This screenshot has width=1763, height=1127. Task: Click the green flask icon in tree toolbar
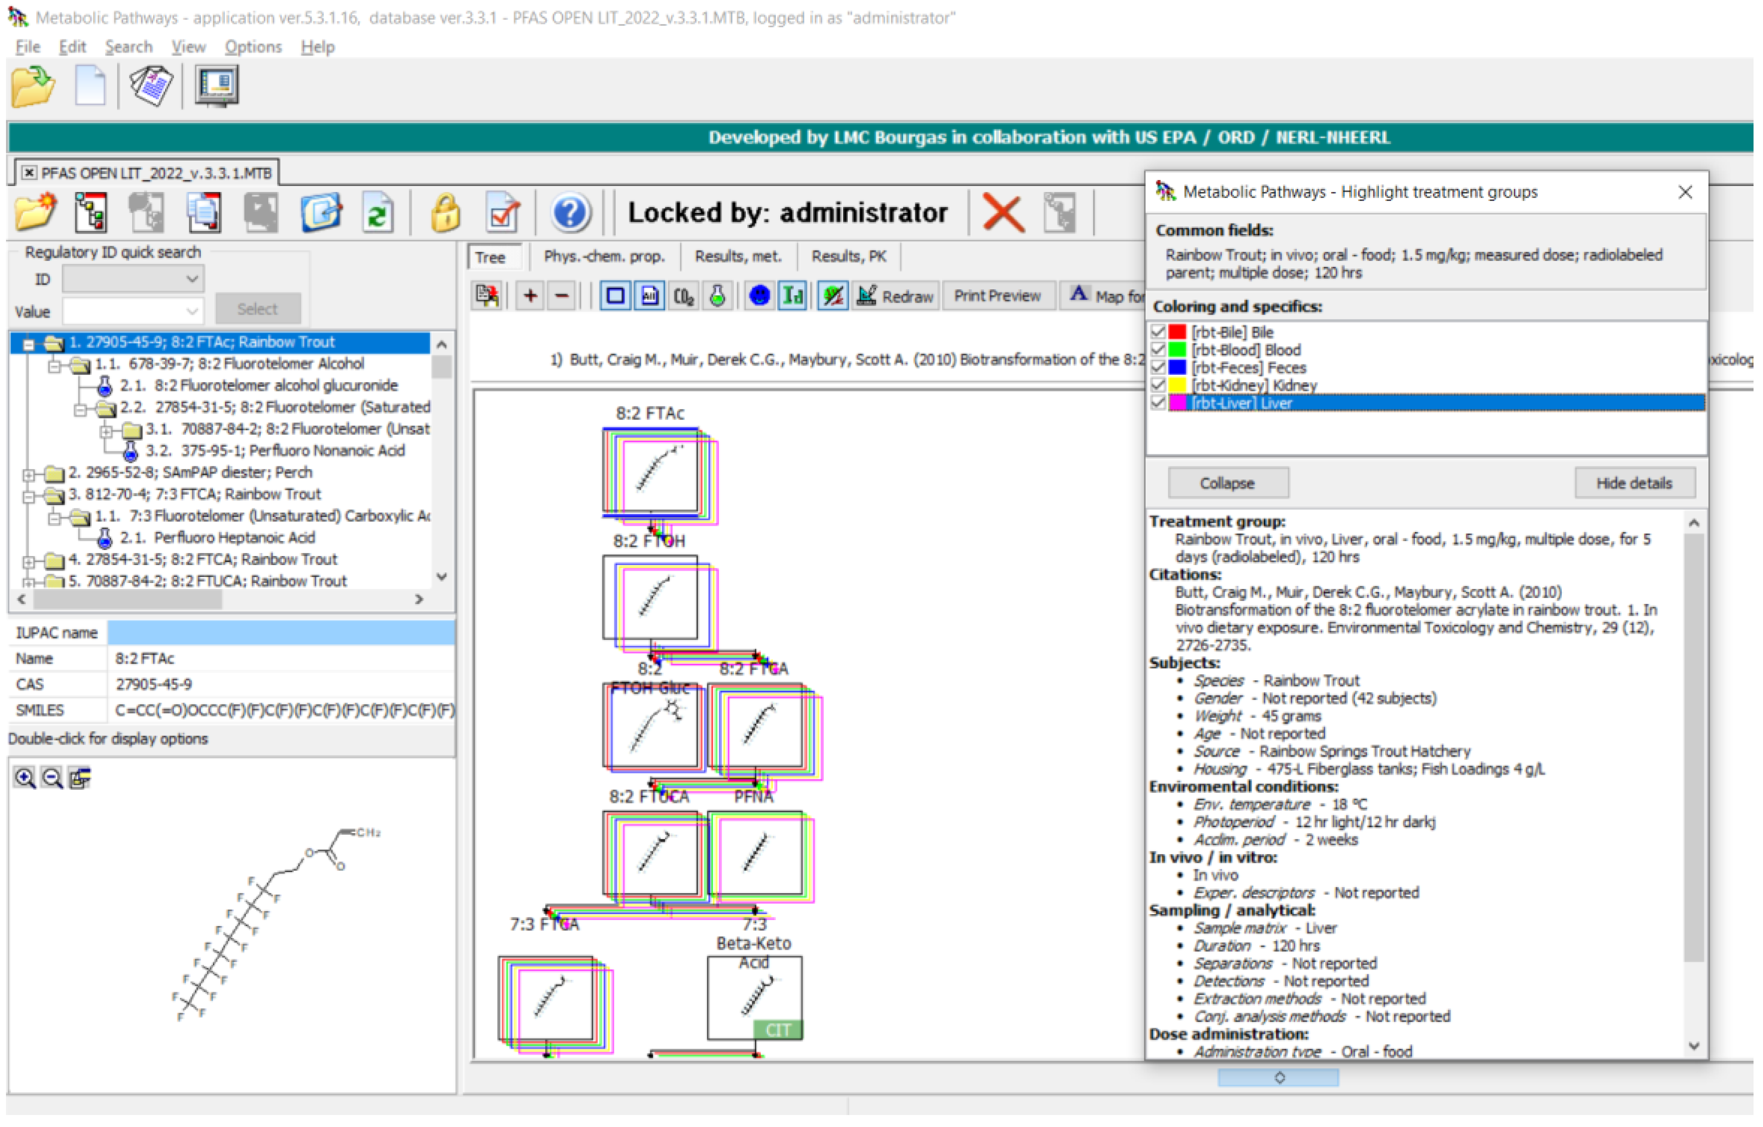tap(717, 297)
